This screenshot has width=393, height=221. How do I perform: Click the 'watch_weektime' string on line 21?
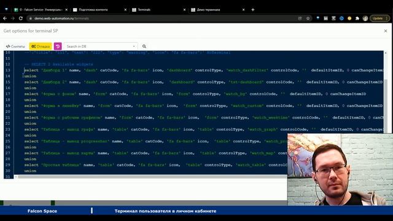pyautogui.click(x=271, y=117)
